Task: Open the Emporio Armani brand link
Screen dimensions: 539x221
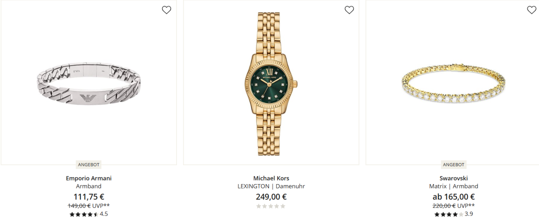Action: point(88,178)
